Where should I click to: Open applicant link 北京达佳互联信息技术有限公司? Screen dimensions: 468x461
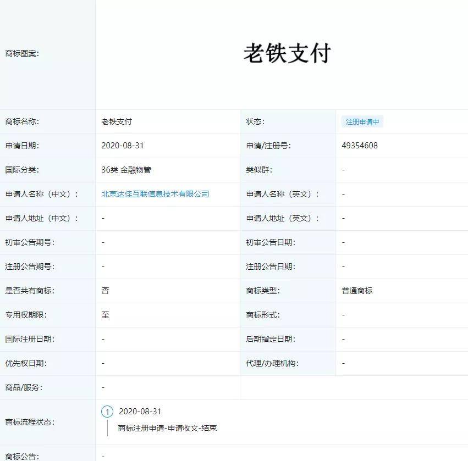click(x=155, y=194)
